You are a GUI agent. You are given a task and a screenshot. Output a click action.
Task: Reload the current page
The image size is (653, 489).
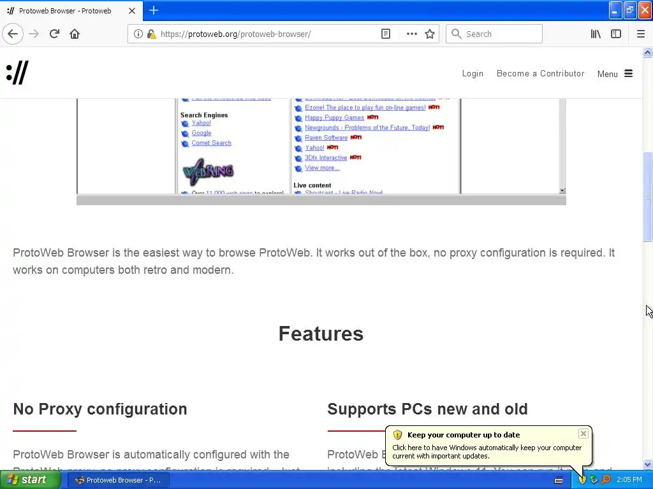54,34
